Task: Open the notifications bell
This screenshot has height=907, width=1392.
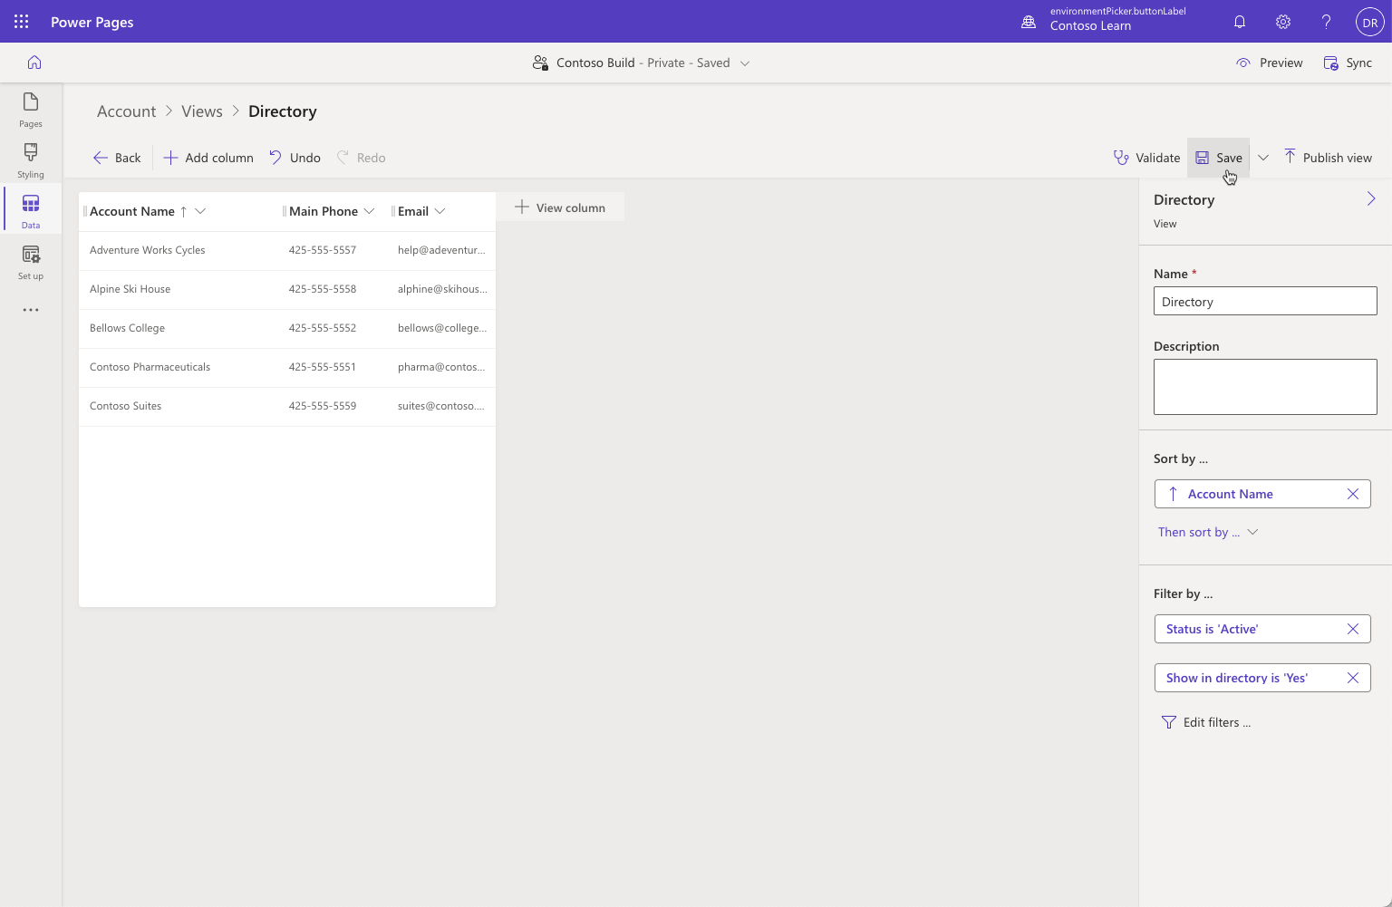Action: point(1239,21)
